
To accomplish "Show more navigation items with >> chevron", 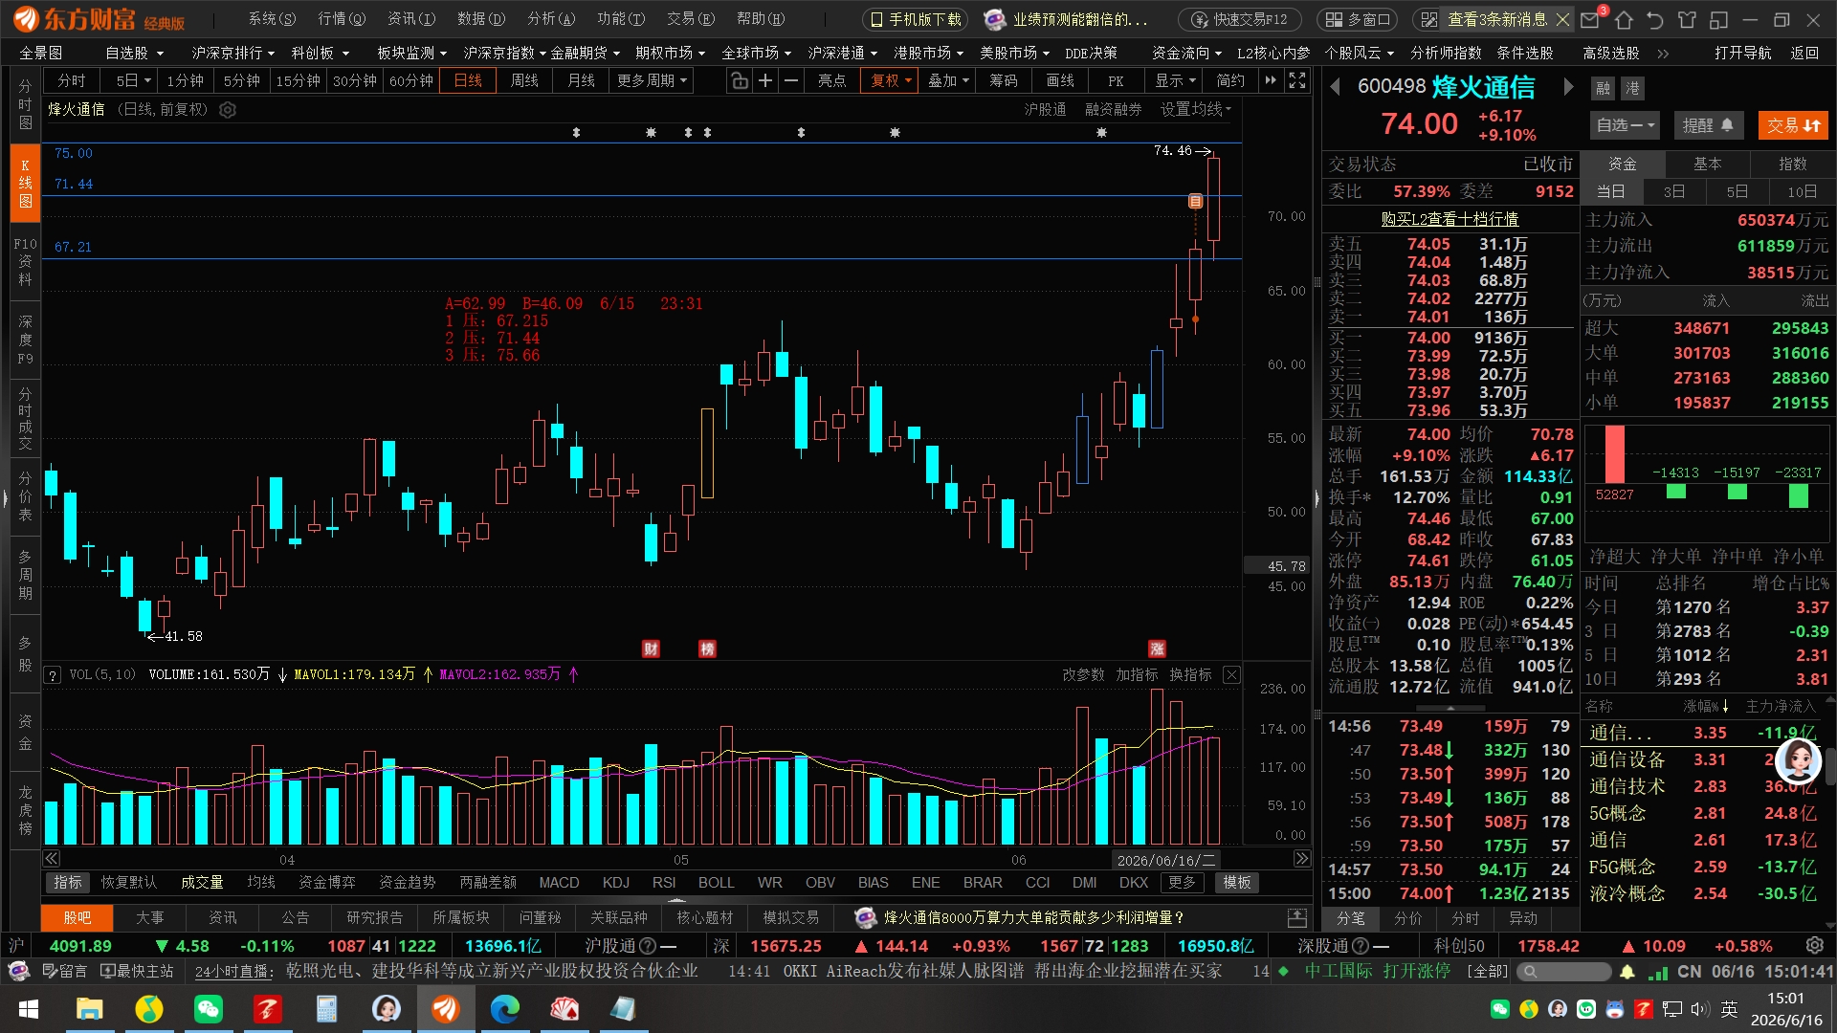I will [x=1663, y=54].
